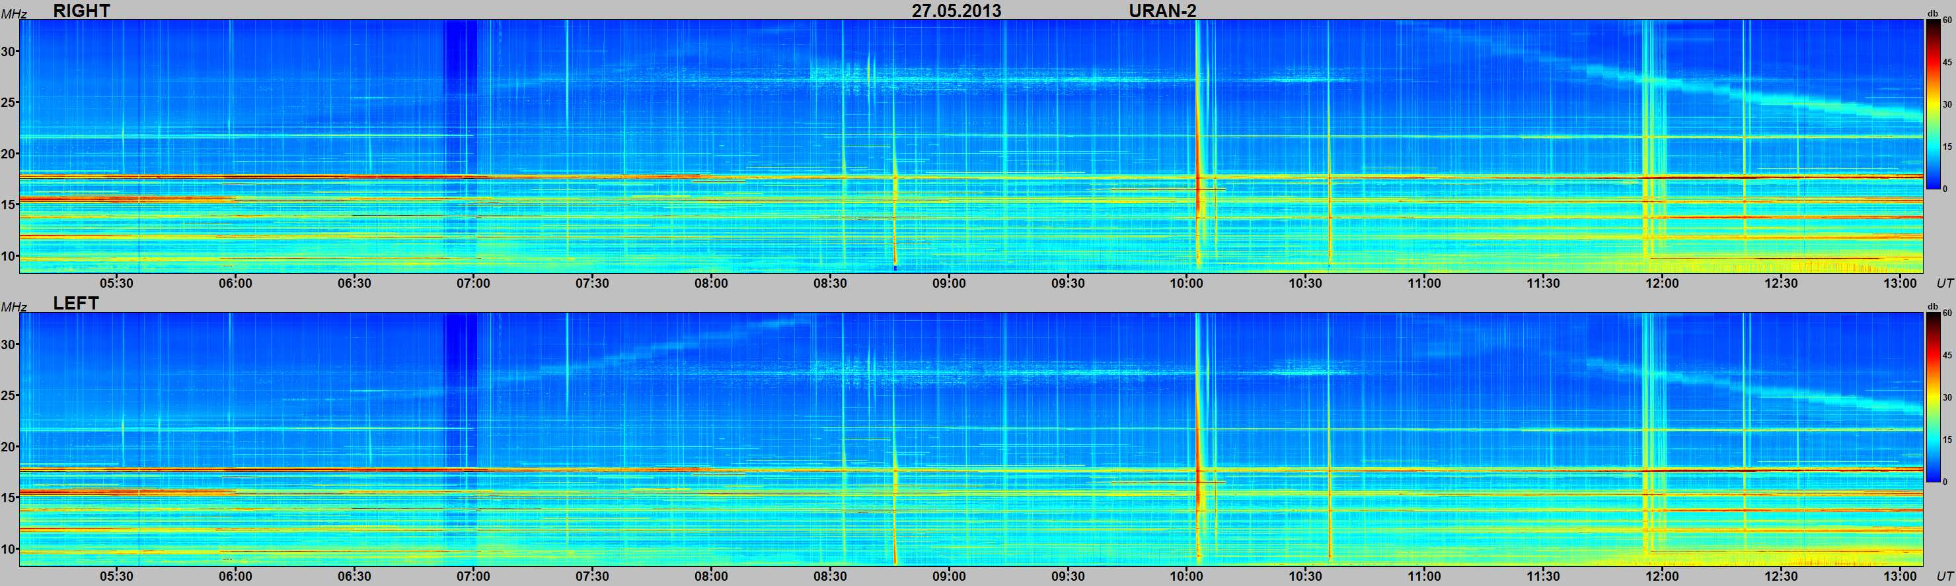Click the 30 MHz tick of LEFT panel
Viewport: 1956px width, 586px height.
tap(9, 344)
